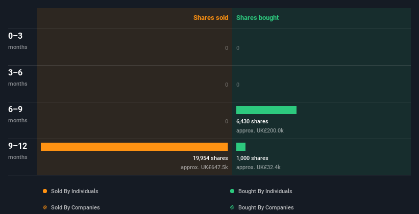Click the shares sold zero in 6–9 months row
Viewport: 419px width, 214px height.
point(227,121)
